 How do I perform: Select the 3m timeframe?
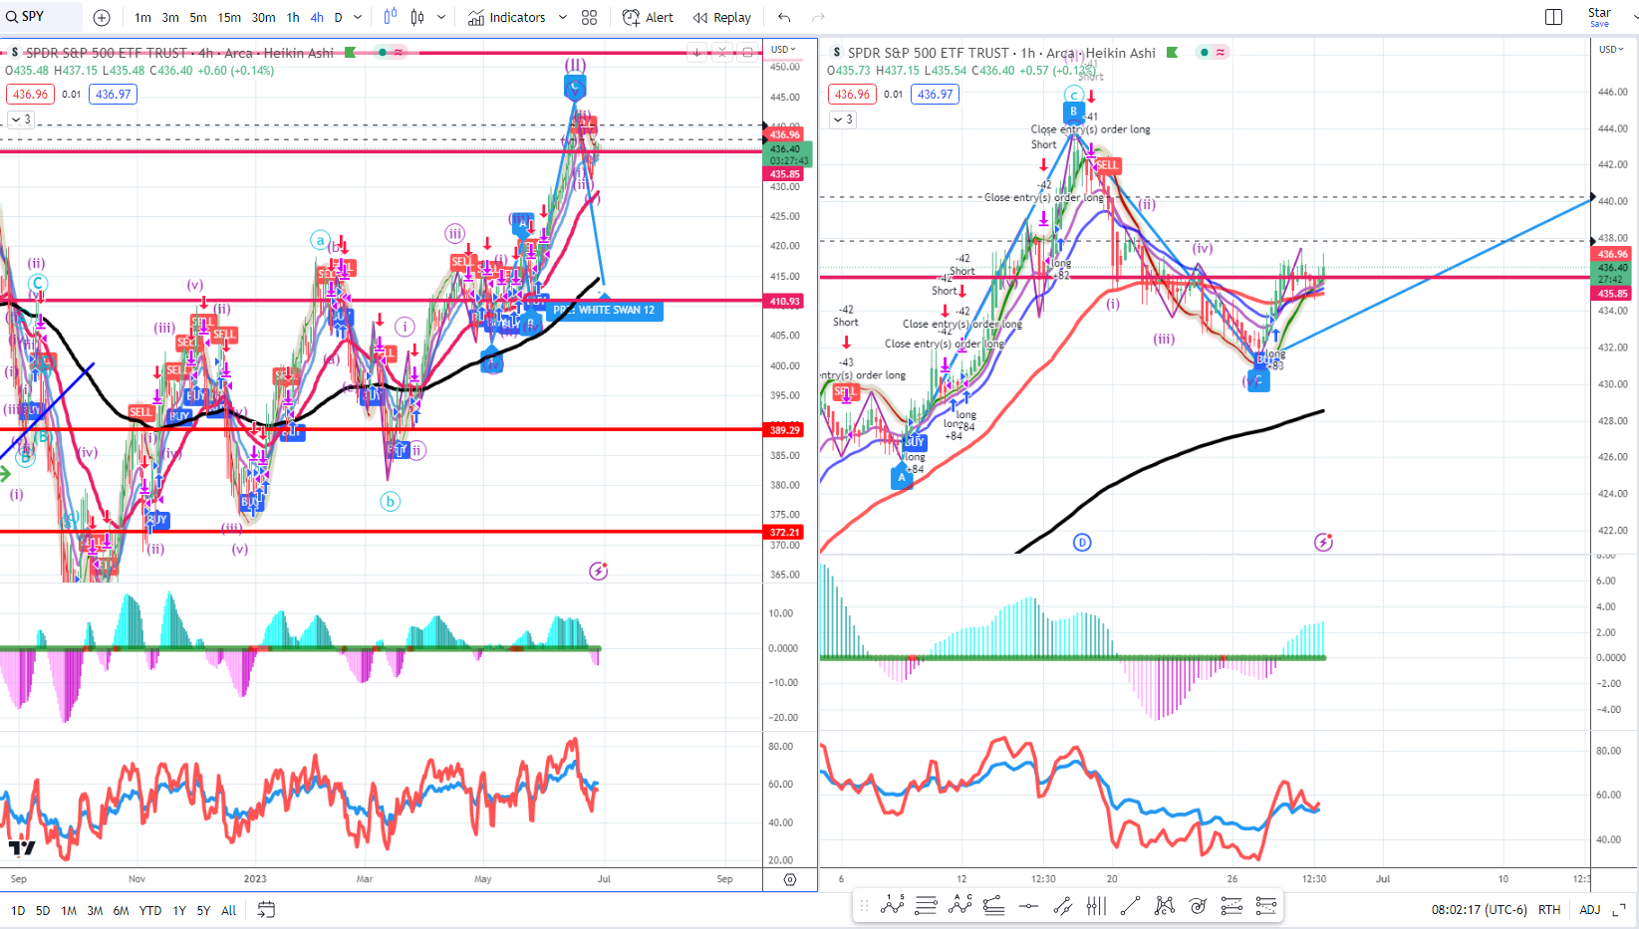point(171,18)
